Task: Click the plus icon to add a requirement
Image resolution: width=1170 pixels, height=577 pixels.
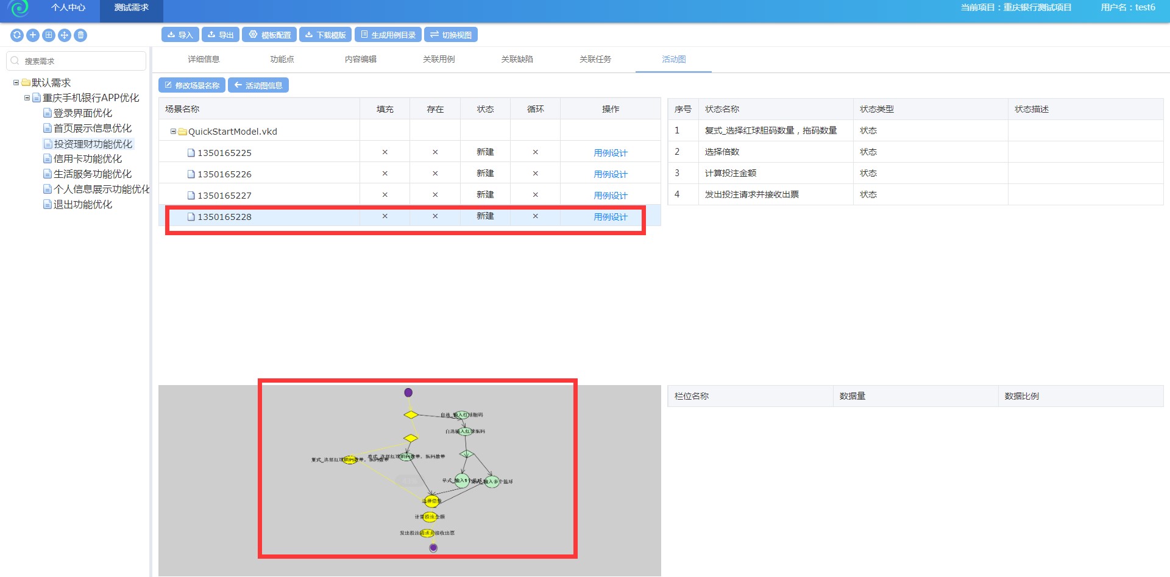Action: 33,35
